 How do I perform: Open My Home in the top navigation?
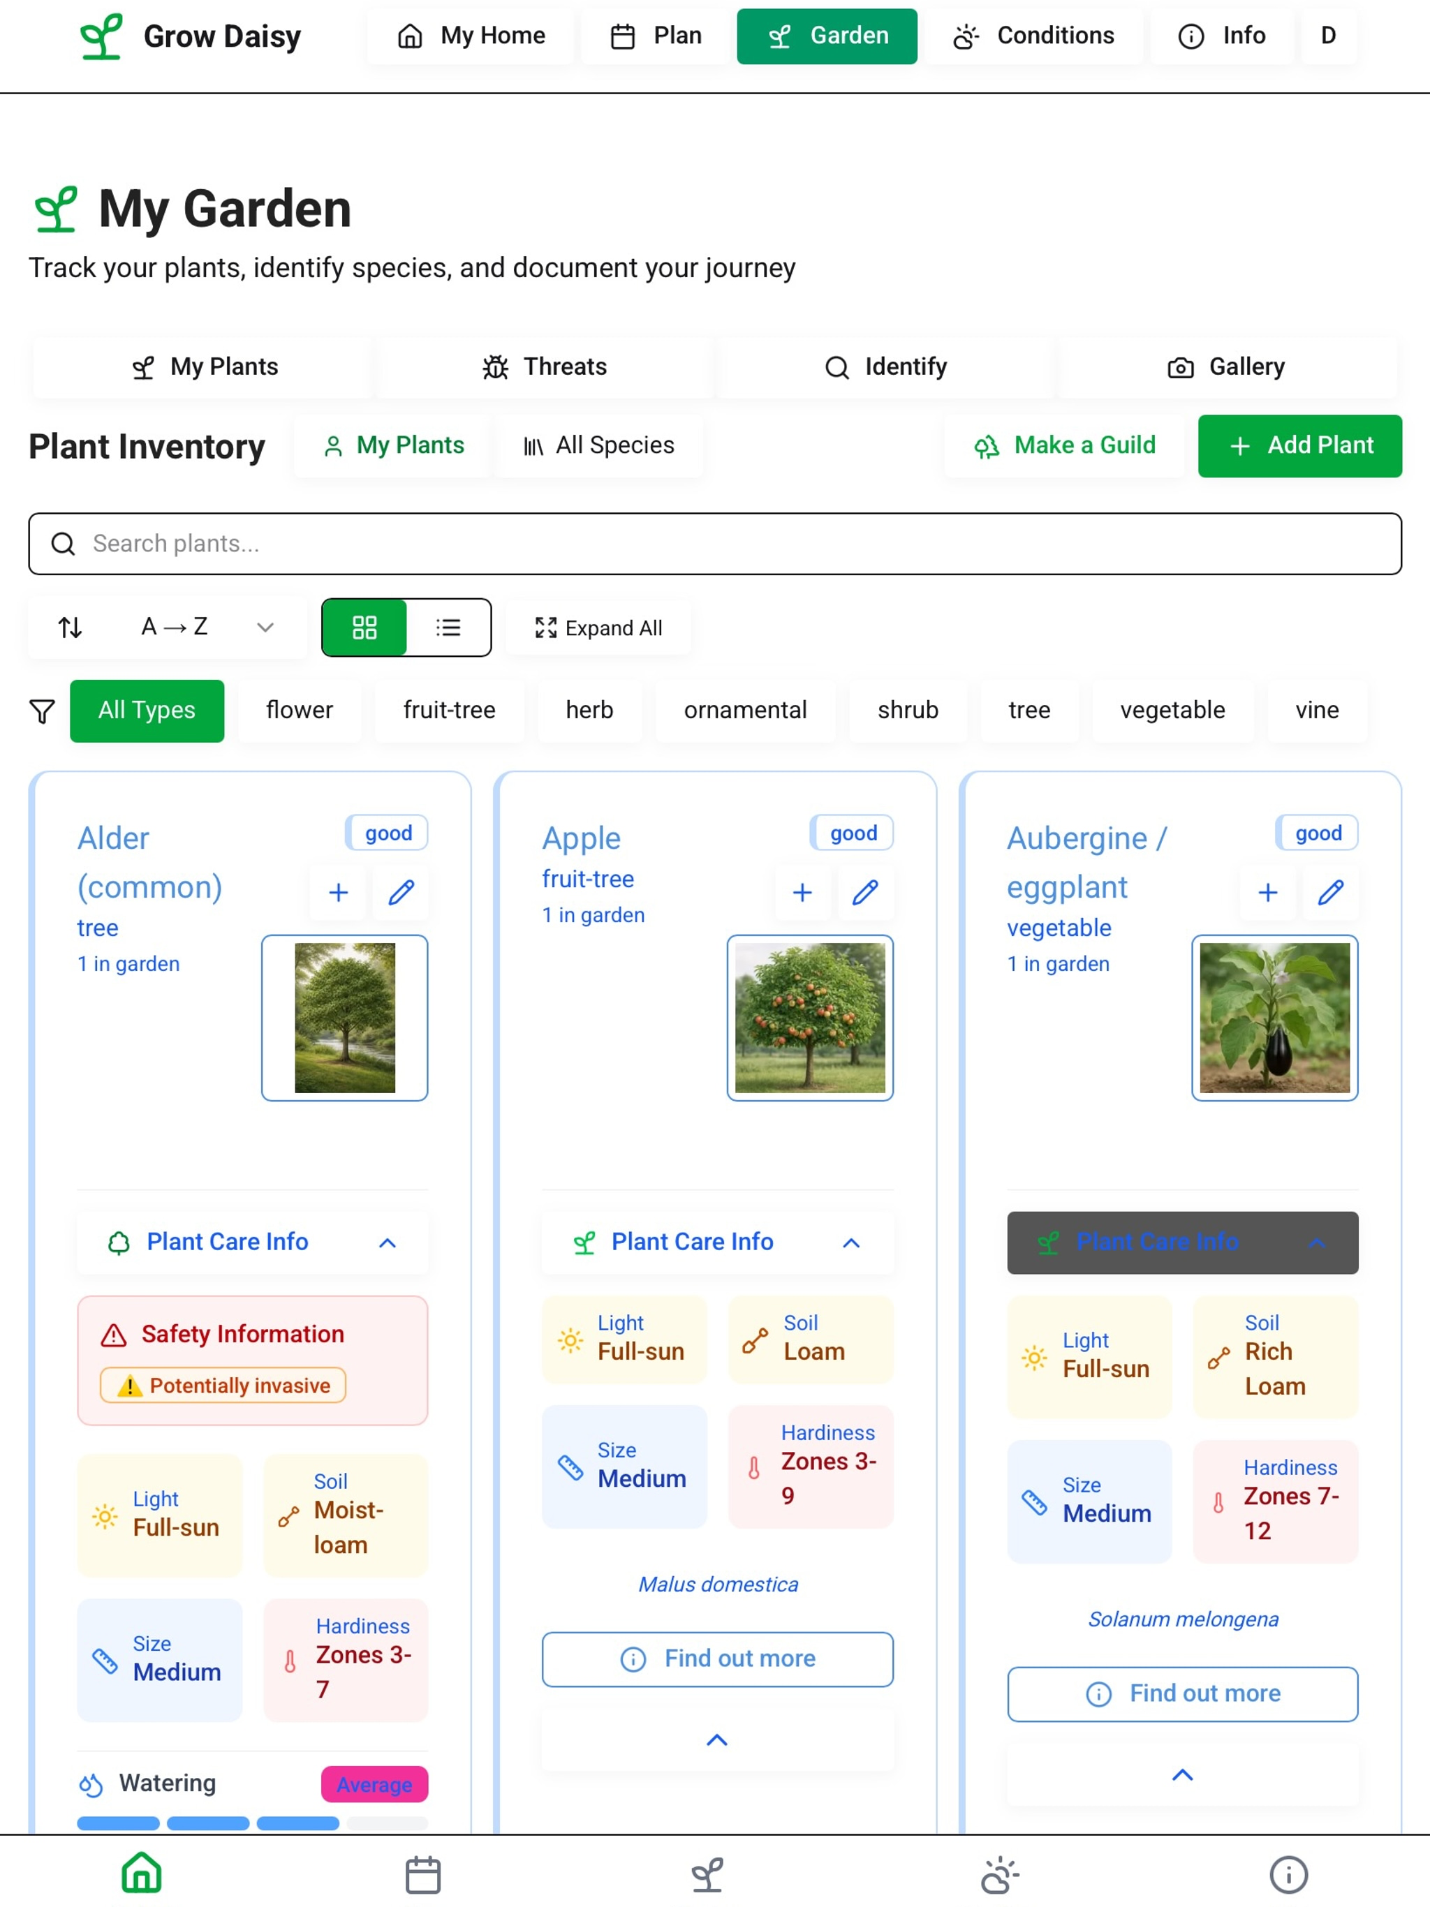(x=470, y=36)
